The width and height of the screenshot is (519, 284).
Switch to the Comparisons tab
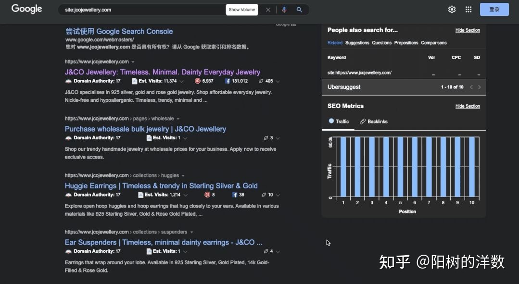[434, 43]
